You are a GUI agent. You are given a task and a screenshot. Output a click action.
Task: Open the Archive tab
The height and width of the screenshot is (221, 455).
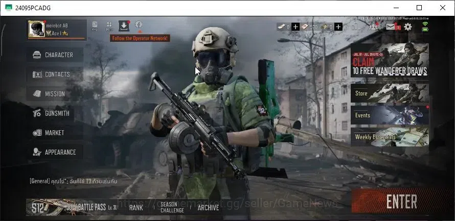(x=208, y=207)
